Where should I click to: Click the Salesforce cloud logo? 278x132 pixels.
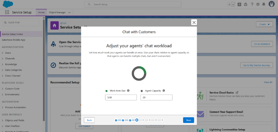point(8,4)
